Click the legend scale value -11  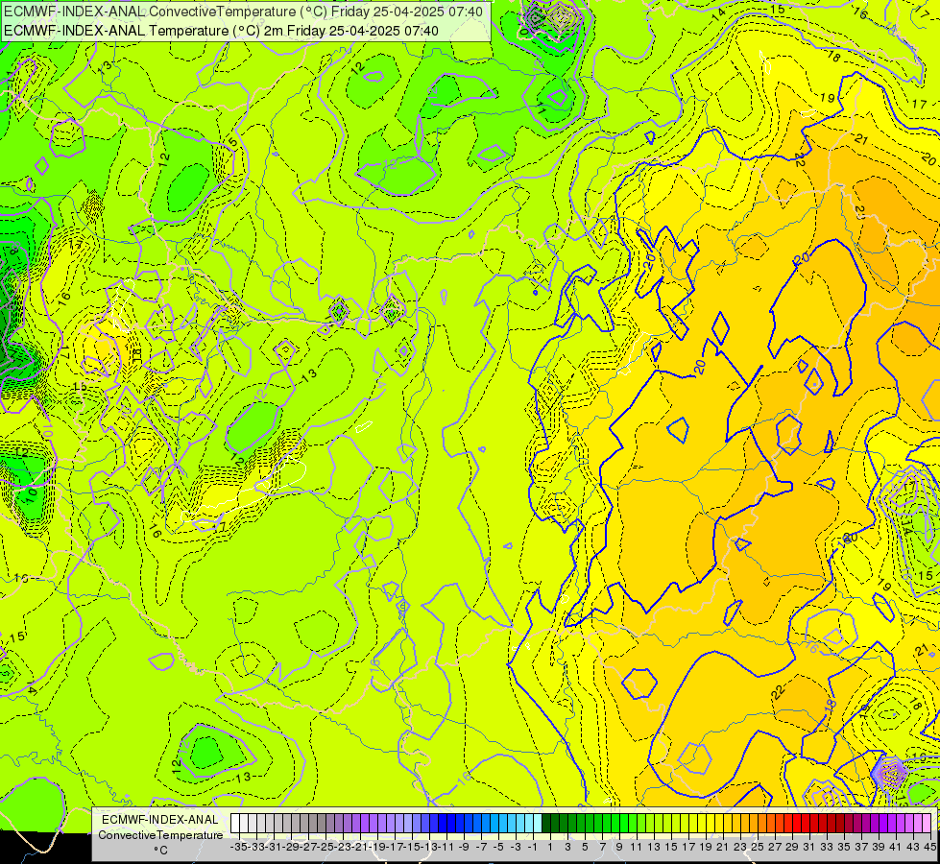click(446, 847)
